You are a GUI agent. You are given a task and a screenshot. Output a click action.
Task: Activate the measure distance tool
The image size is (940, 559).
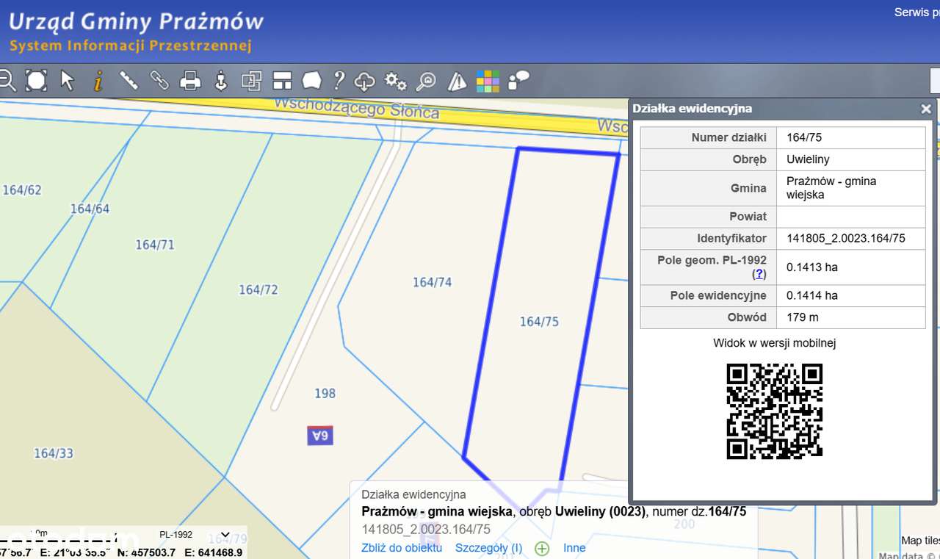[x=129, y=81]
